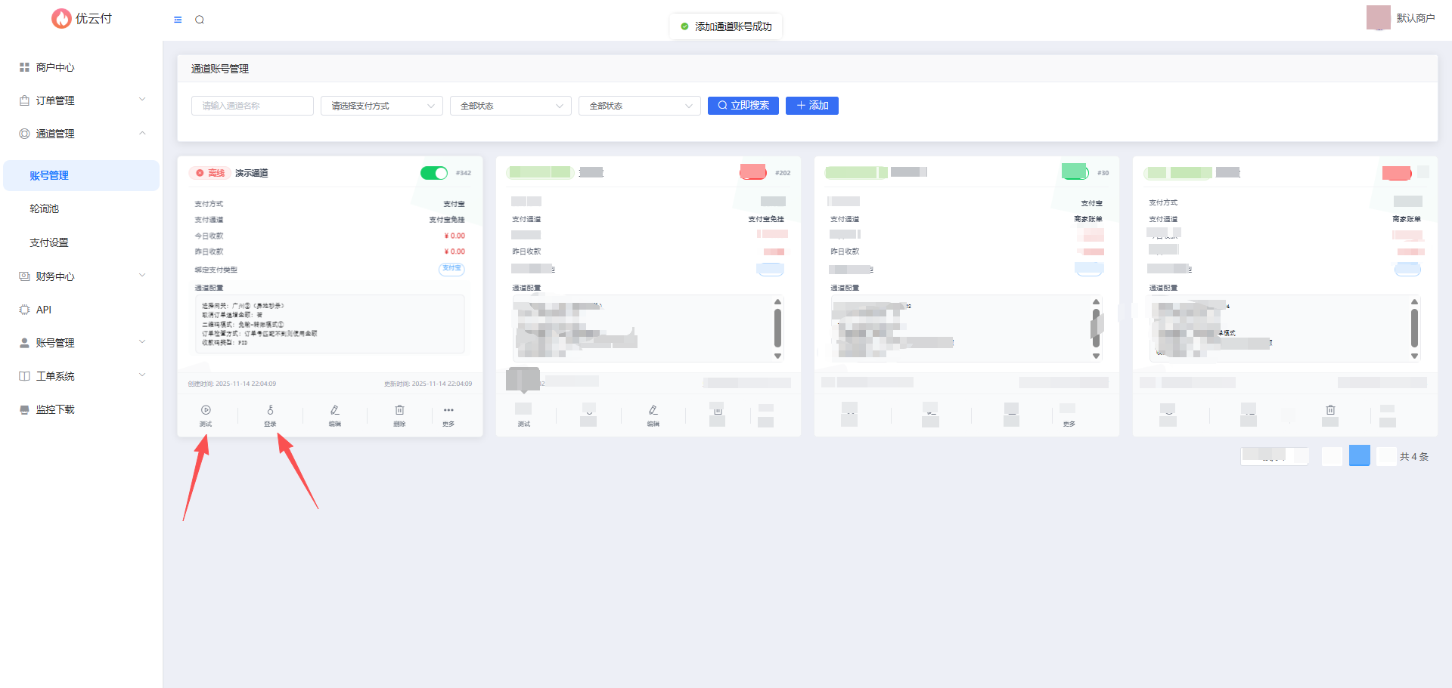Toggle the green switch on 演示通道 card
The width and height of the screenshot is (1452, 688).
tap(434, 173)
